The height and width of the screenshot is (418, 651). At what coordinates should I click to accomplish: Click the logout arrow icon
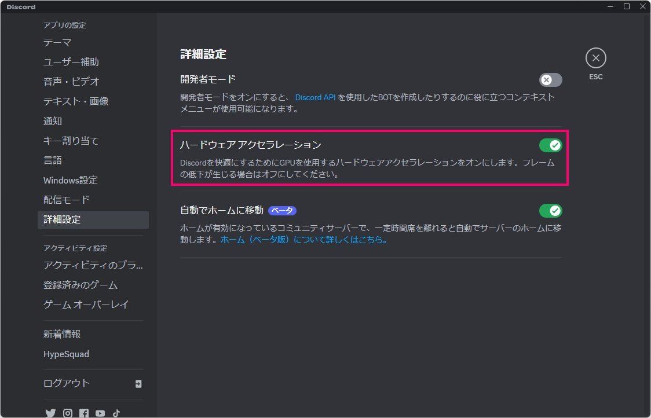pyautogui.click(x=138, y=384)
